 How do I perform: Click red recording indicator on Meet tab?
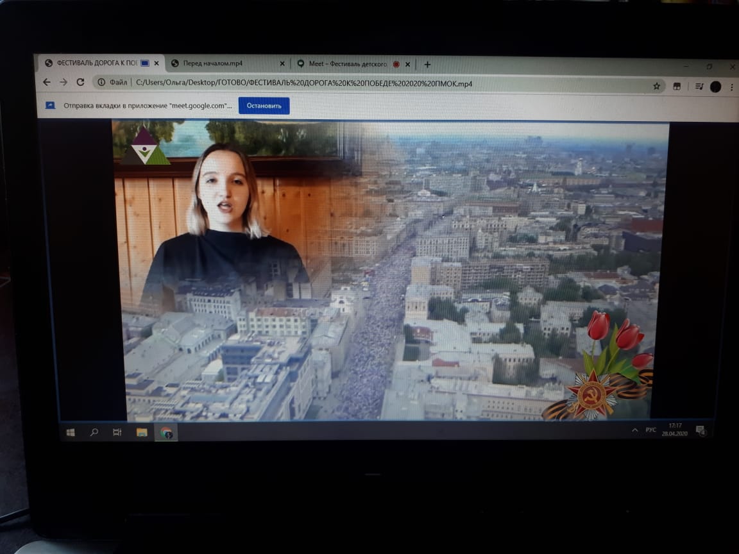click(396, 64)
